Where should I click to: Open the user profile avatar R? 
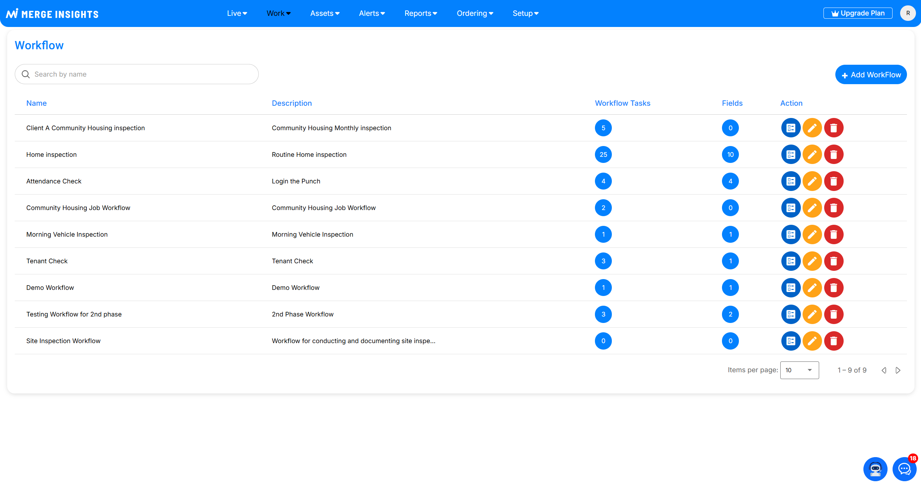(908, 13)
